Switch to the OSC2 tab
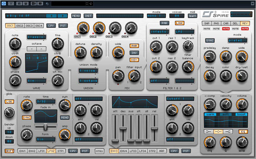Viewport: 256px width, 159px height. pyautogui.click(x=20, y=26)
